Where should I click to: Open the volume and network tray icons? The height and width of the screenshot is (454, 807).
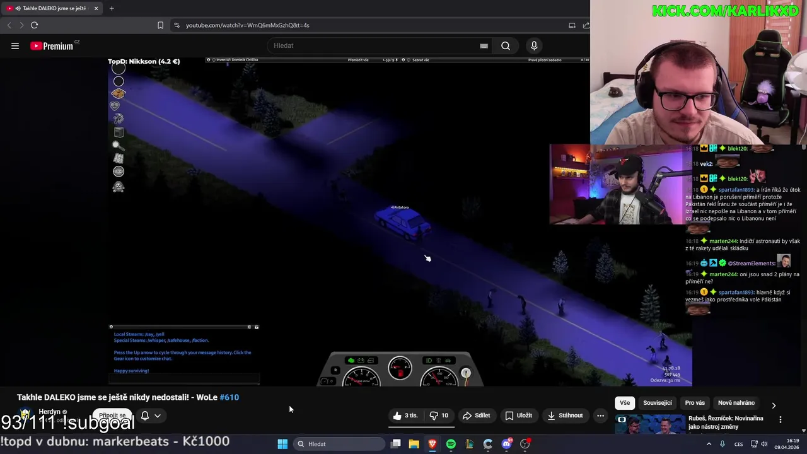(759, 444)
